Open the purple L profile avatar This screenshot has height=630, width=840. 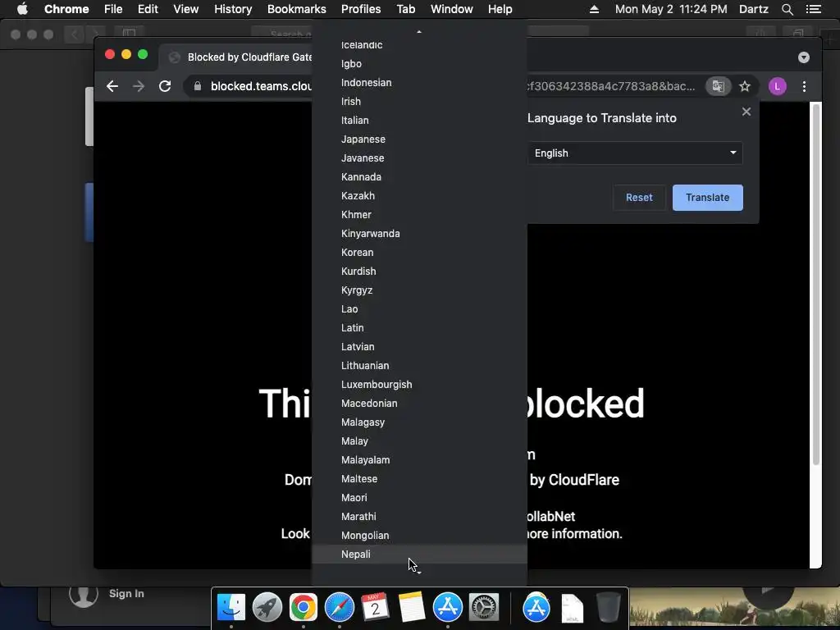[x=778, y=86]
